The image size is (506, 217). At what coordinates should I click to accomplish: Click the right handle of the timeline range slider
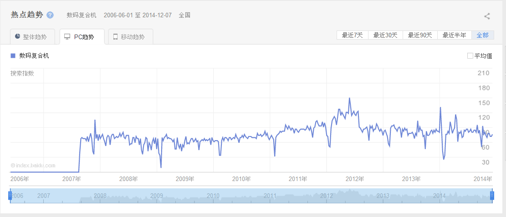point(492,196)
